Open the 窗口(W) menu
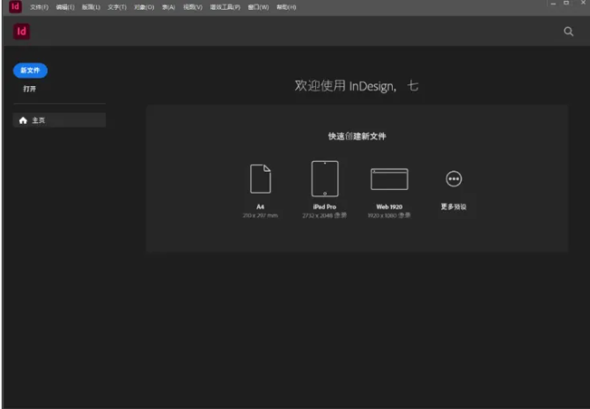The image size is (590, 409). pyautogui.click(x=259, y=7)
